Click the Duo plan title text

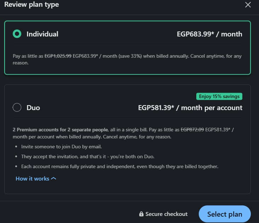pyautogui.click(x=33, y=108)
